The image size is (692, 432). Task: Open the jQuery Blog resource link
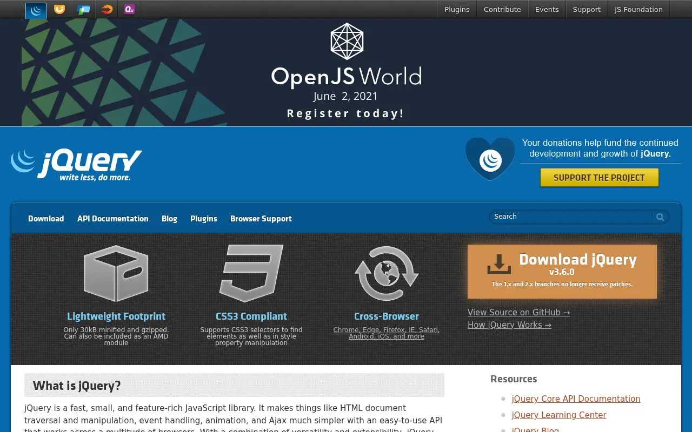[535, 429]
